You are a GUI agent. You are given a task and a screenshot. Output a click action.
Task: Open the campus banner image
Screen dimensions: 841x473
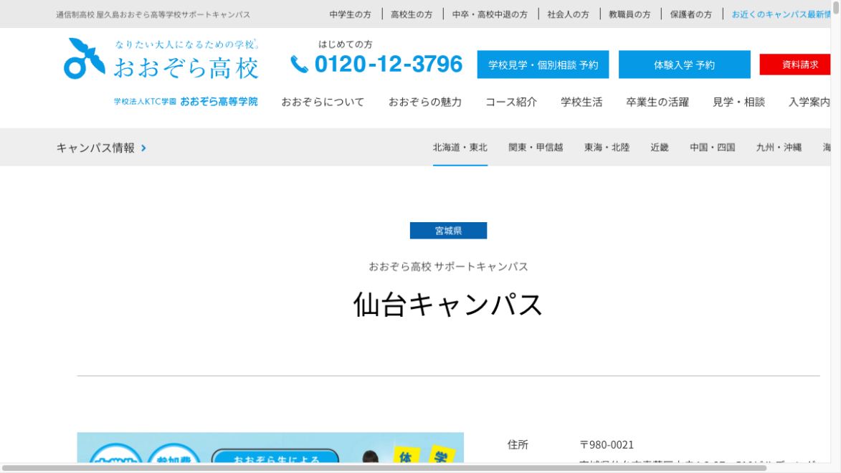coord(270,448)
